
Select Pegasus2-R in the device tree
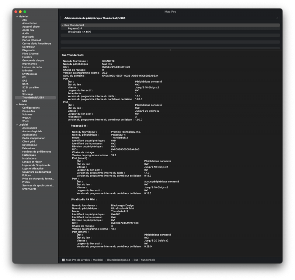point(75,28)
